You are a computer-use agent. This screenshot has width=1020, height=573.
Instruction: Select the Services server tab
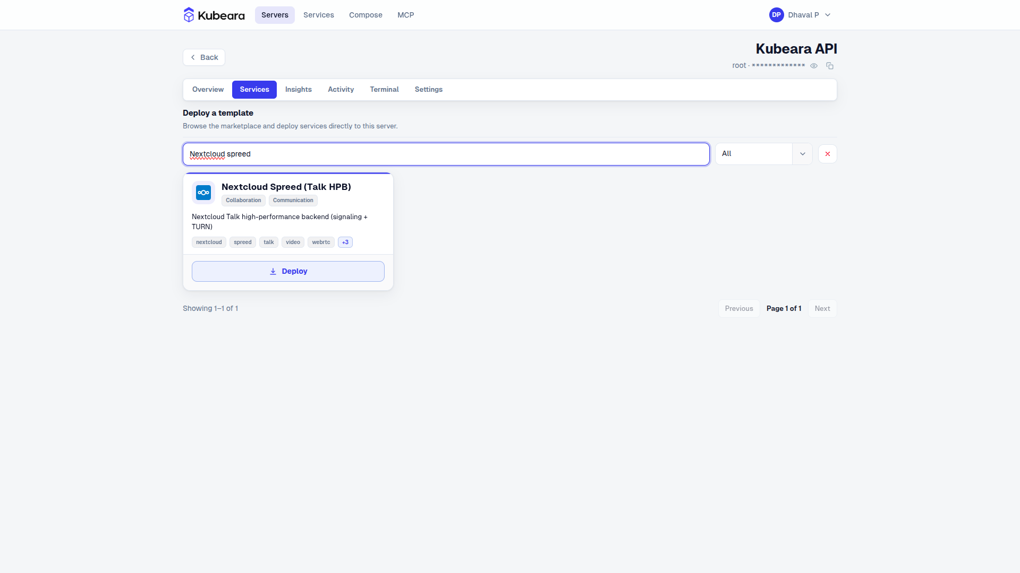(254, 90)
